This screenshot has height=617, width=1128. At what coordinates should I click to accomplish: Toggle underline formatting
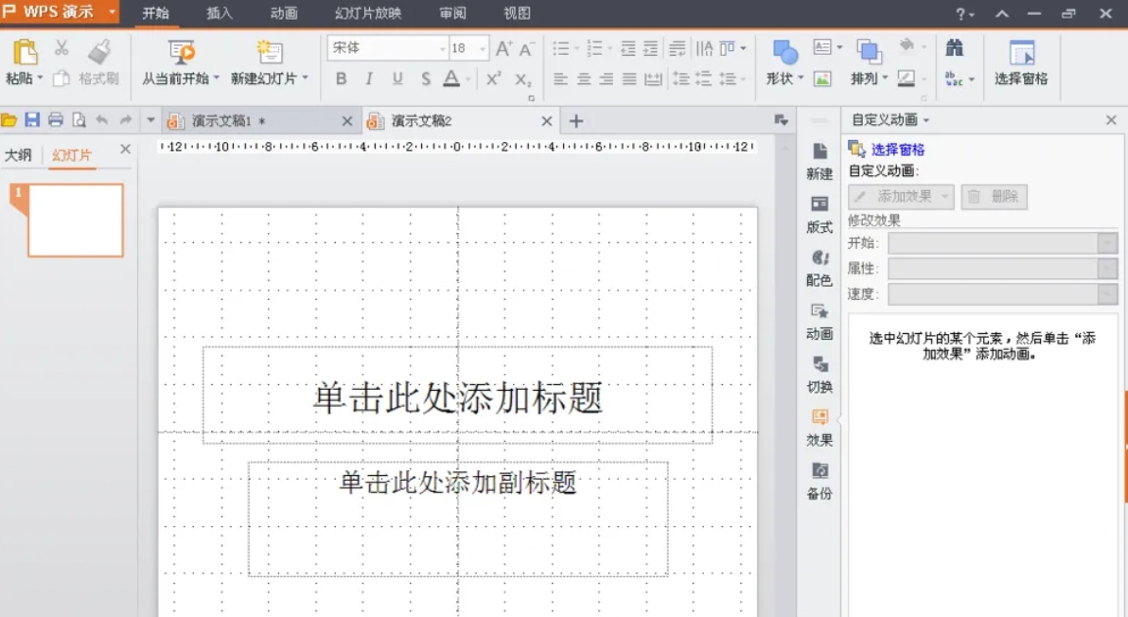[x=396, y=79]
